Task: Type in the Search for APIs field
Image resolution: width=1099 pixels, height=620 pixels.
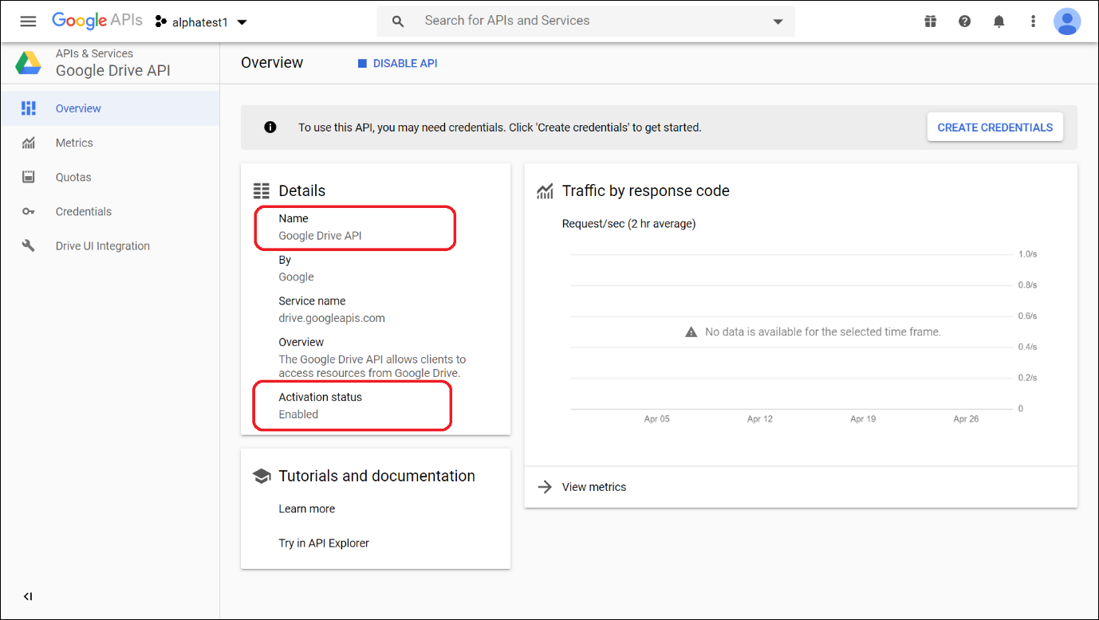Action: click(590, 21)
